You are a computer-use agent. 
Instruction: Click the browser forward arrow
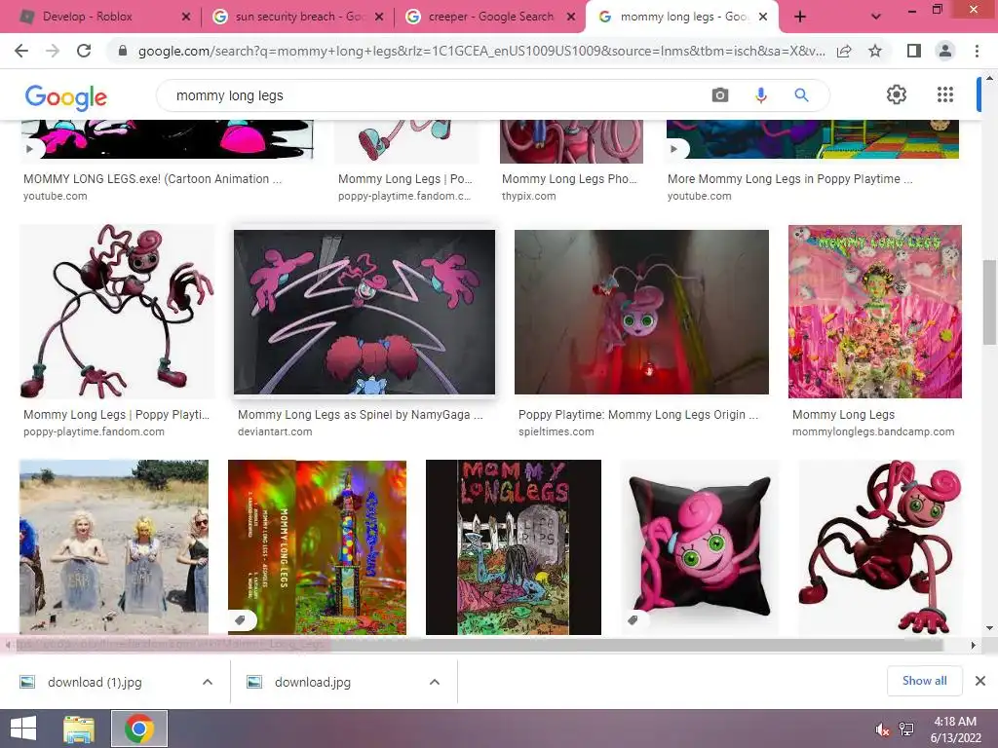(53, 51)
